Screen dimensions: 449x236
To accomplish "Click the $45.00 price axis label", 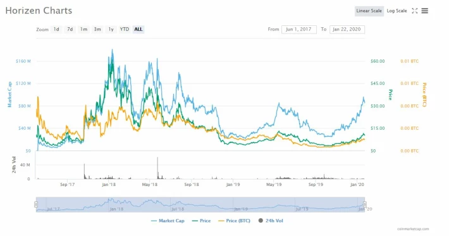I will (x=378, y=84).
